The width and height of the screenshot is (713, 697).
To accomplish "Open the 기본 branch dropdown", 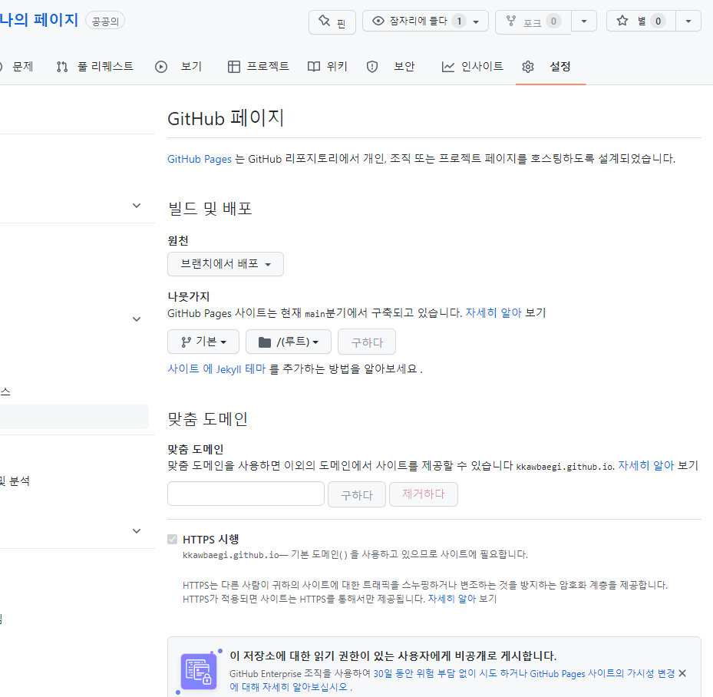I will [203, 342].
